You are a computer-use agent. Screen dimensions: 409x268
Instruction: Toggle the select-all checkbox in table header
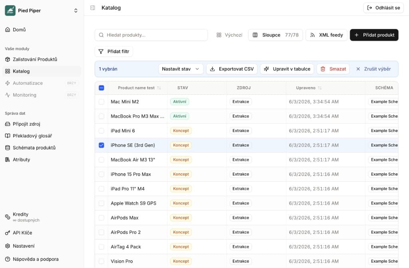click(x=101, y=88)
